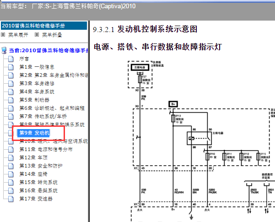Click the page icon next to 第12章
275x222 pixels.
[11, 157]
